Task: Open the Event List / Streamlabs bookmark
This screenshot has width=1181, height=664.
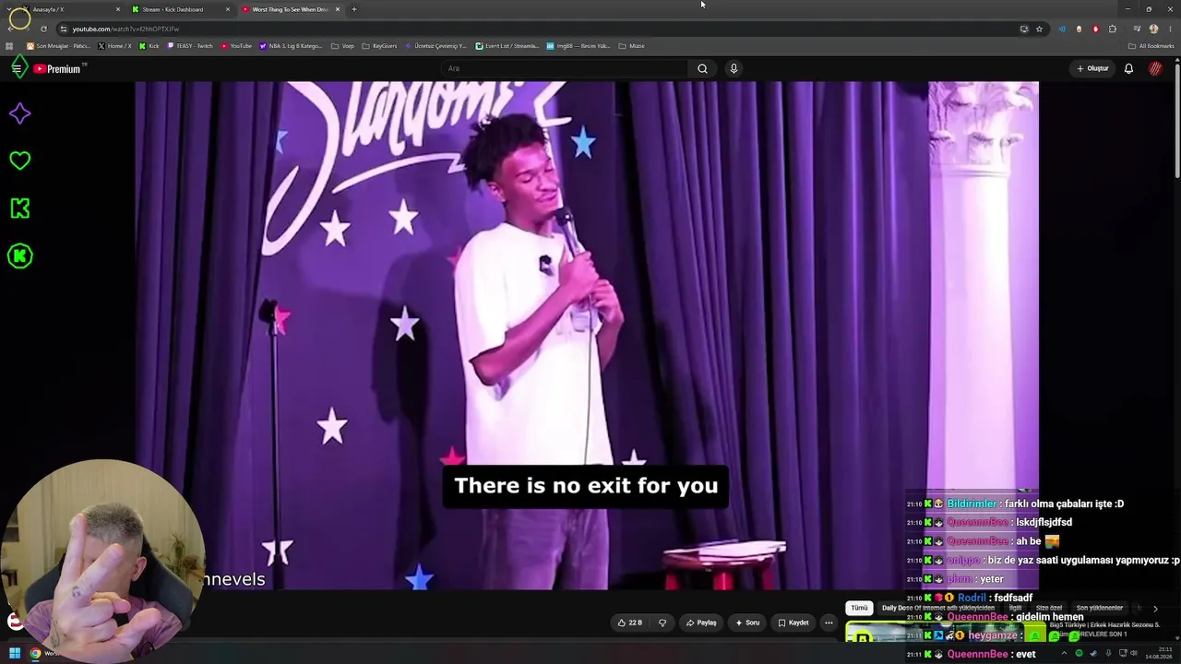Action: click(507, 45)
